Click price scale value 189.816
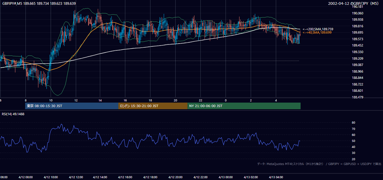This screenshot has width=383, height=180. [x=358, y=26]
